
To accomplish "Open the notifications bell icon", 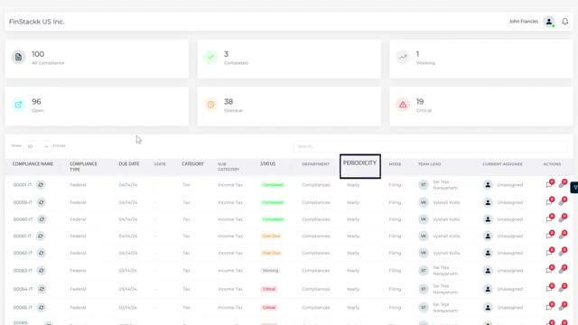I will pyautogui.click(x=564, y=22).
